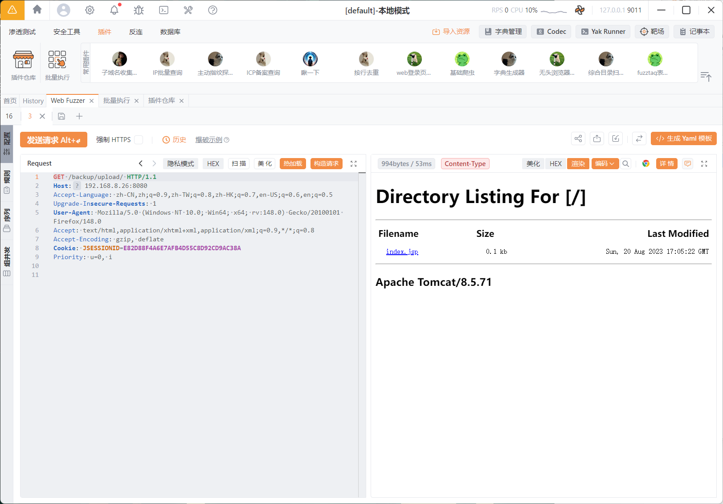Expand the encoding dropdown in response panel

pos(605,163)
